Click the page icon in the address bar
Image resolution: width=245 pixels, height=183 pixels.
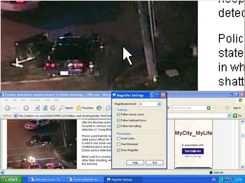15,116
